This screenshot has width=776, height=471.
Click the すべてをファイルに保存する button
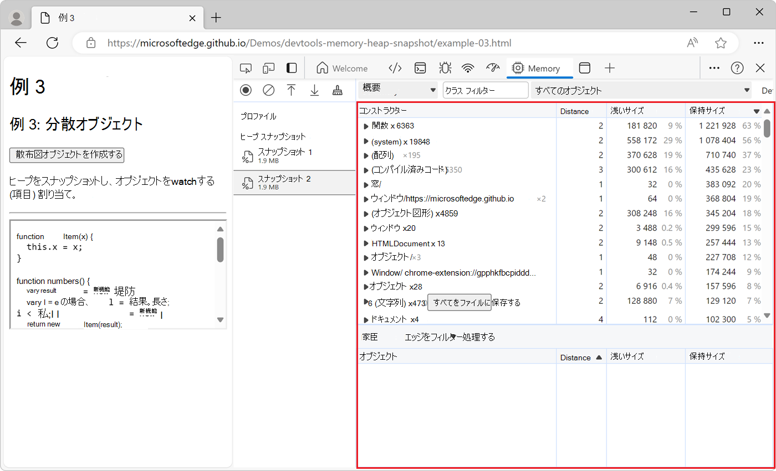point(460,303)
